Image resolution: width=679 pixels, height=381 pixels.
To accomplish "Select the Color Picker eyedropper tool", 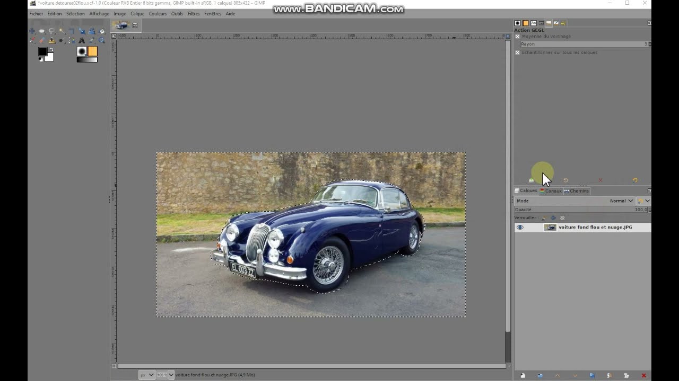I will 91,40.
